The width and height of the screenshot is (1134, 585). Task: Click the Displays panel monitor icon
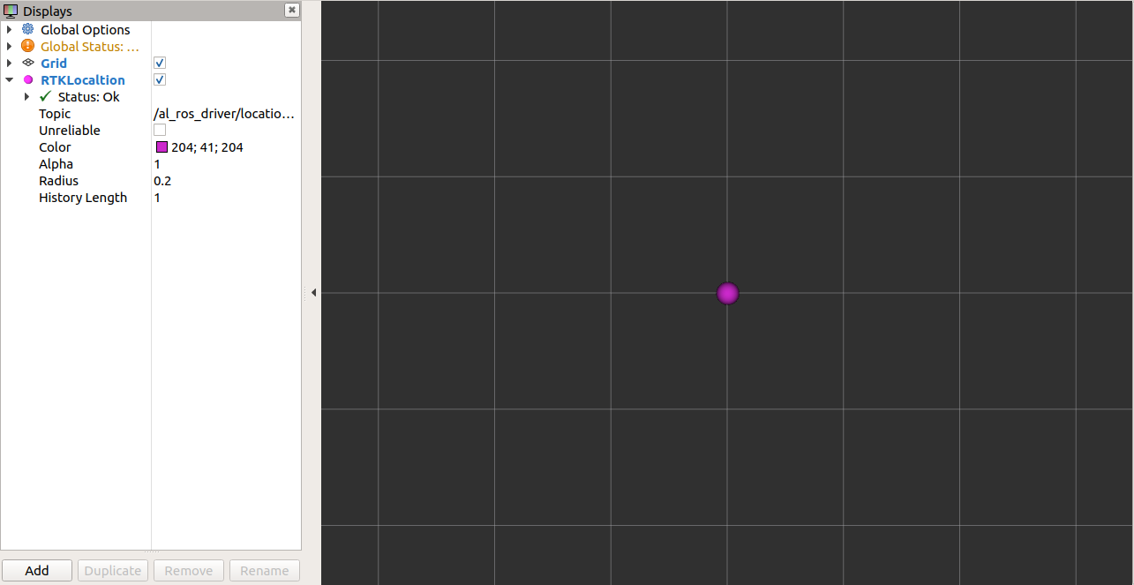click(11, 11)
